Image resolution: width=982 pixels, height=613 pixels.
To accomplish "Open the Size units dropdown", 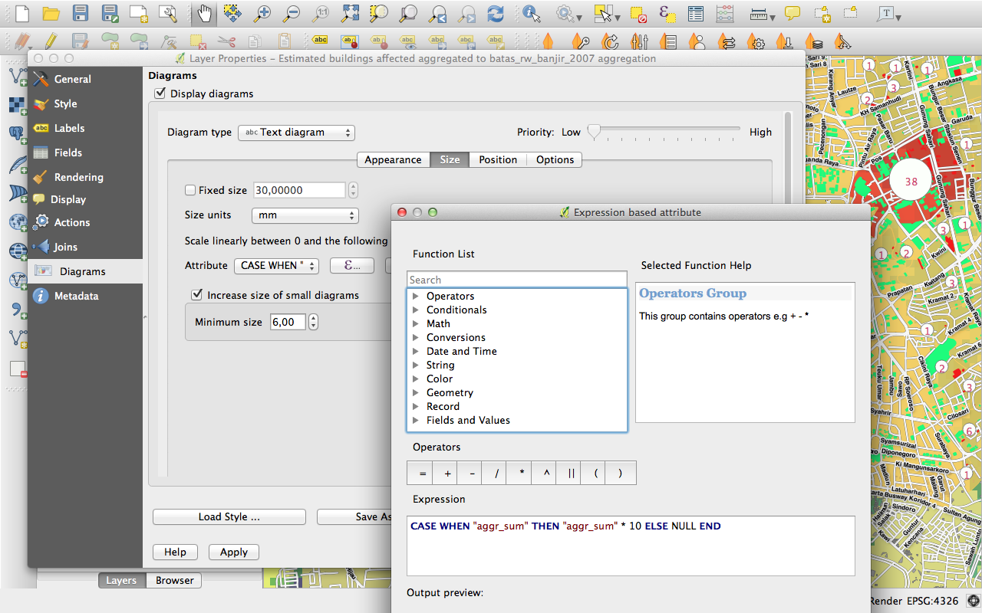I will [305, 215].
